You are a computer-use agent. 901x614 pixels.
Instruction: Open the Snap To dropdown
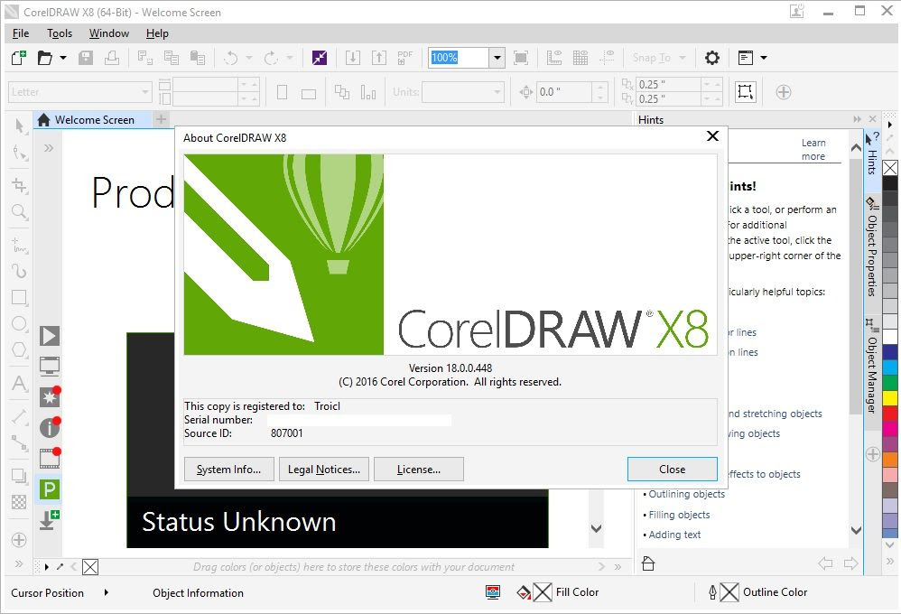(659, 58)
